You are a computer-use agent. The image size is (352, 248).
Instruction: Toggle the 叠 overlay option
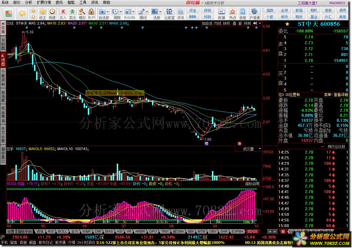click(234, 23)
